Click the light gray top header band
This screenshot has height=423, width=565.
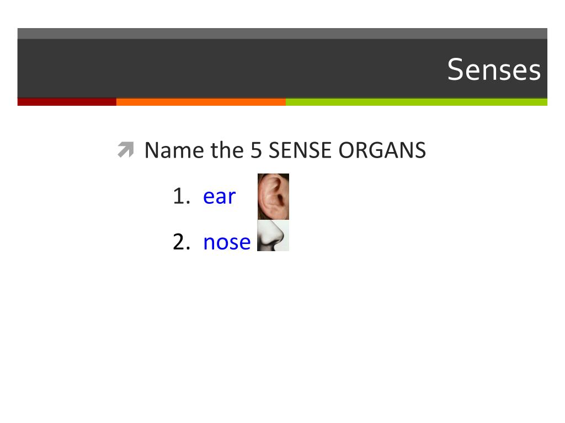pyautogui.click(x=282, y=34)
